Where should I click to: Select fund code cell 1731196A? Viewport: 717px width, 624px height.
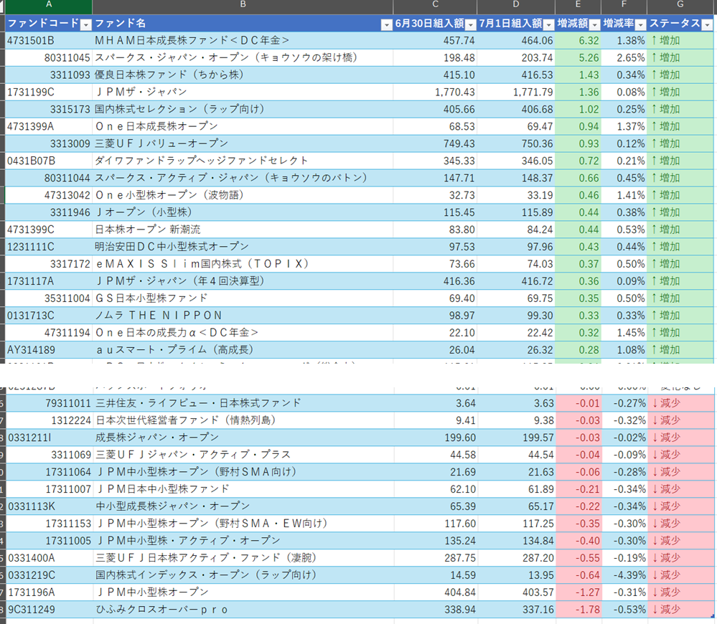click(x=50, y=592)
